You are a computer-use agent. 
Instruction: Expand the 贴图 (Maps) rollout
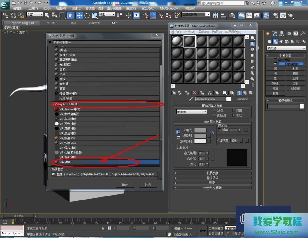[x=213, y=183]
